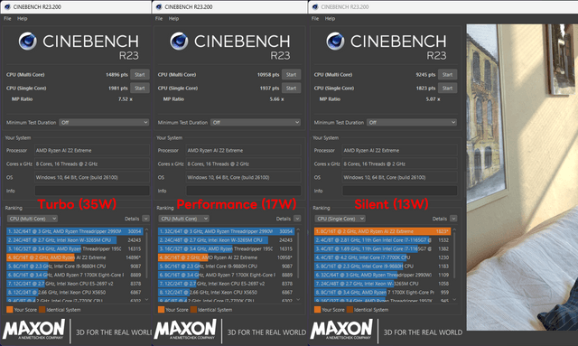Image resolution: width=578 pixels, height=346 pixels.
Task: Select the Ryzen 7 1700X 8889 row in middle window
Action: coord(226,275)
